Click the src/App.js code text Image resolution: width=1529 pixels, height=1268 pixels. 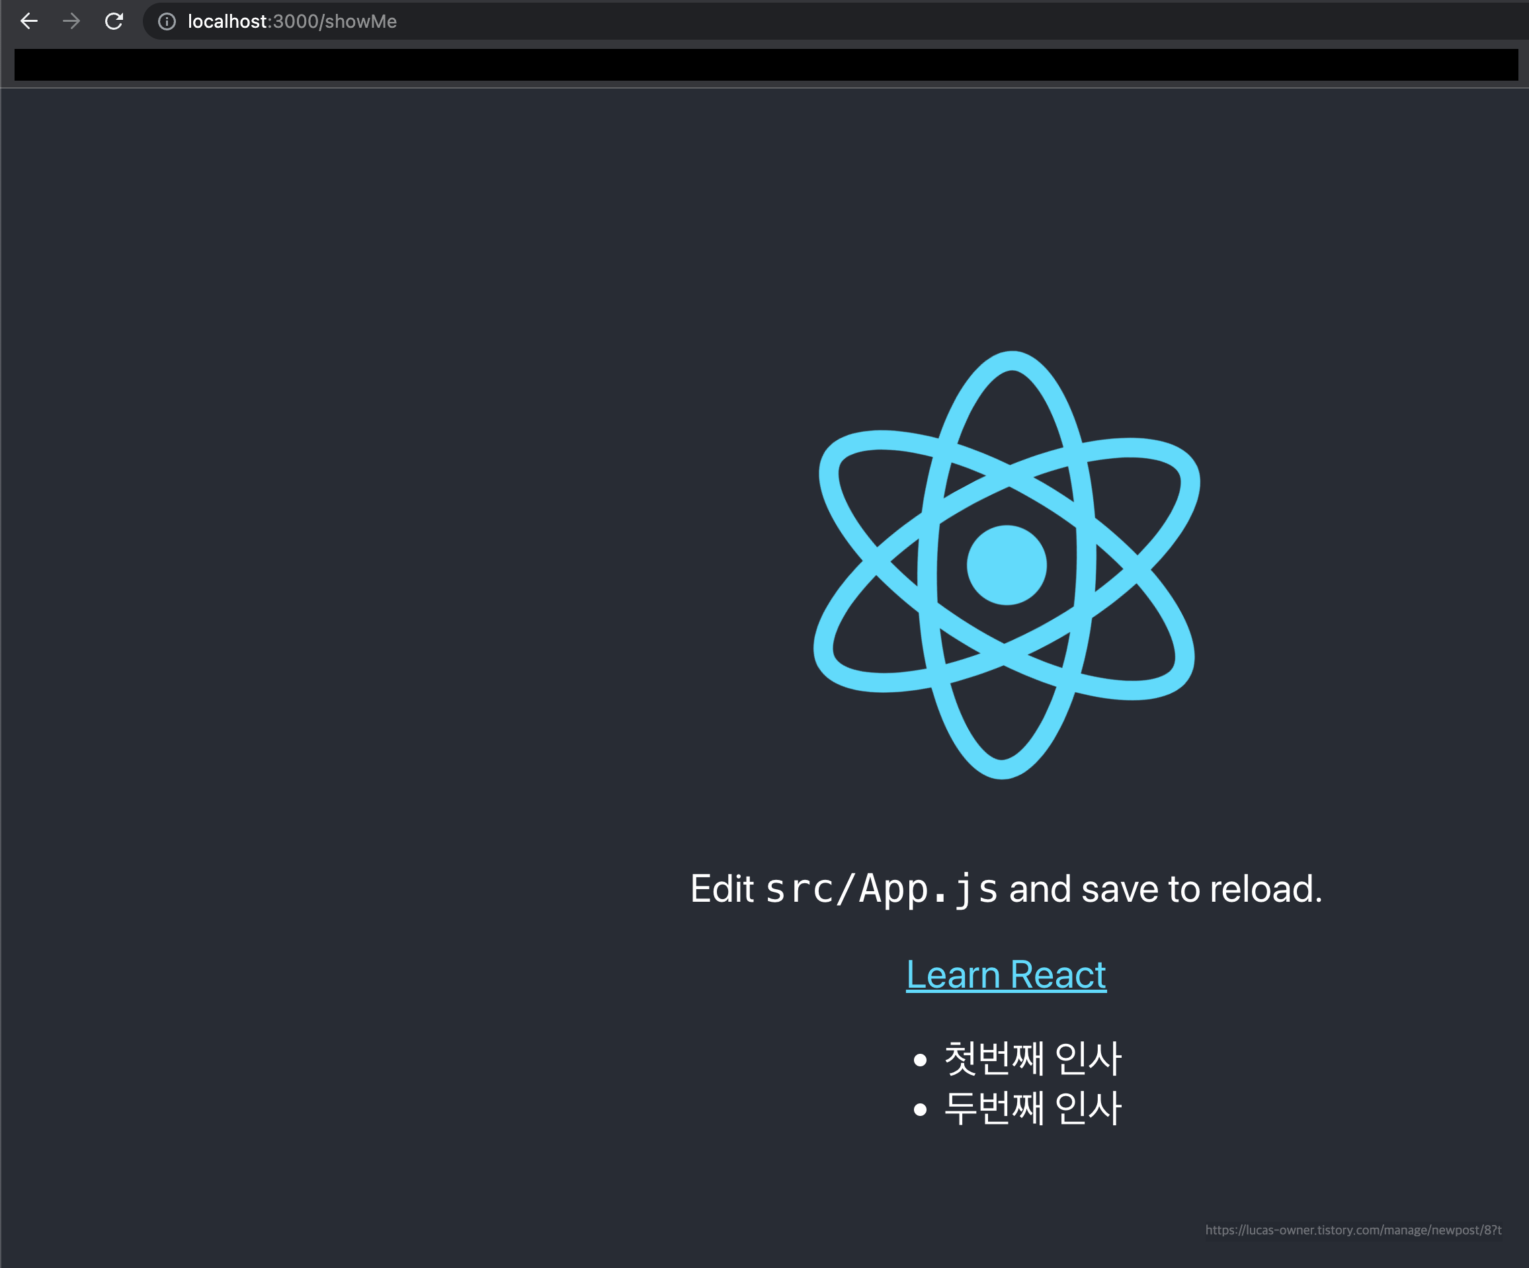click(881, 889)
